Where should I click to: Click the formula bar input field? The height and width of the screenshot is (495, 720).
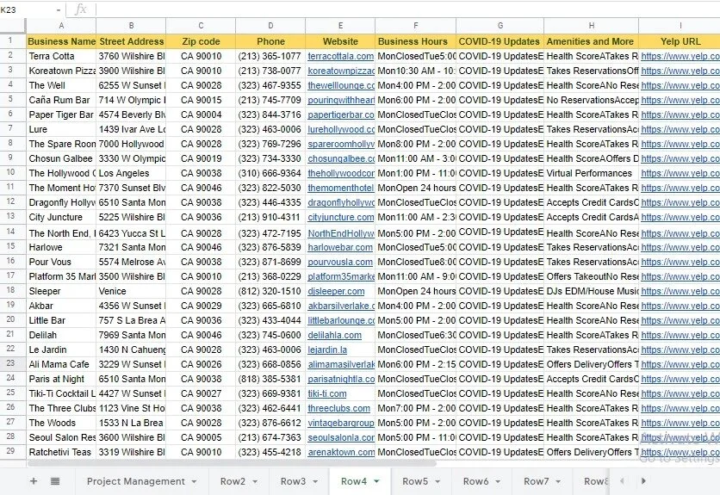point(407,9)
